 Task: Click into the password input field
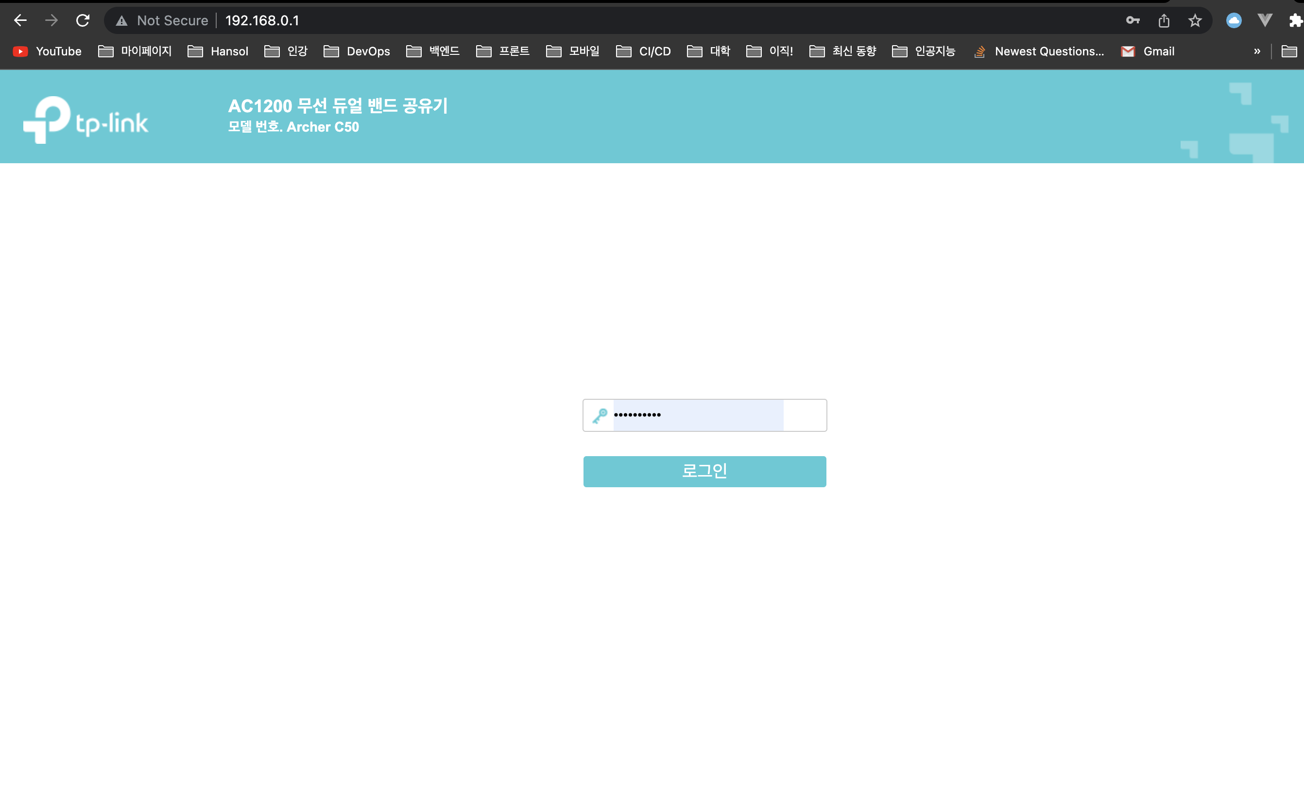click(x=703, y=415)
